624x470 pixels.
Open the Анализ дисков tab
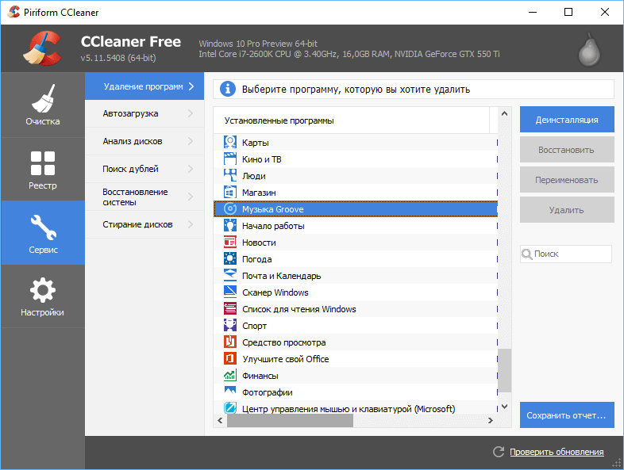coord(144,141)
